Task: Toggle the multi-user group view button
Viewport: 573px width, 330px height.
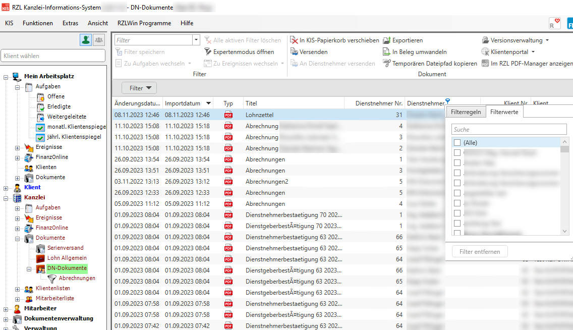Action: click(99, 40)
